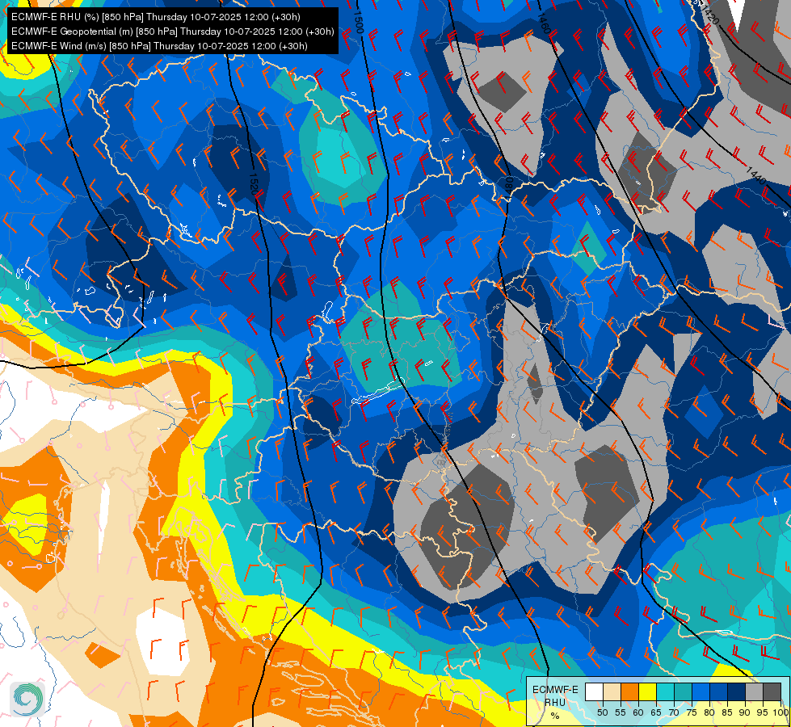Select the cyan 65–70 legend swatch

(x=666, y=691)
